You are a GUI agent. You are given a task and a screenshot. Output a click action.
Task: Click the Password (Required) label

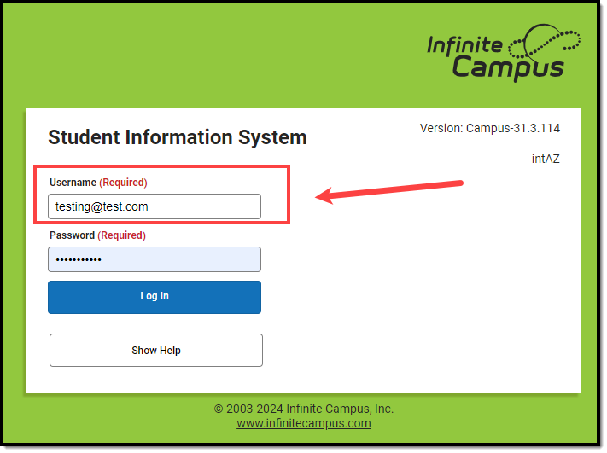(x=97, y=235)
